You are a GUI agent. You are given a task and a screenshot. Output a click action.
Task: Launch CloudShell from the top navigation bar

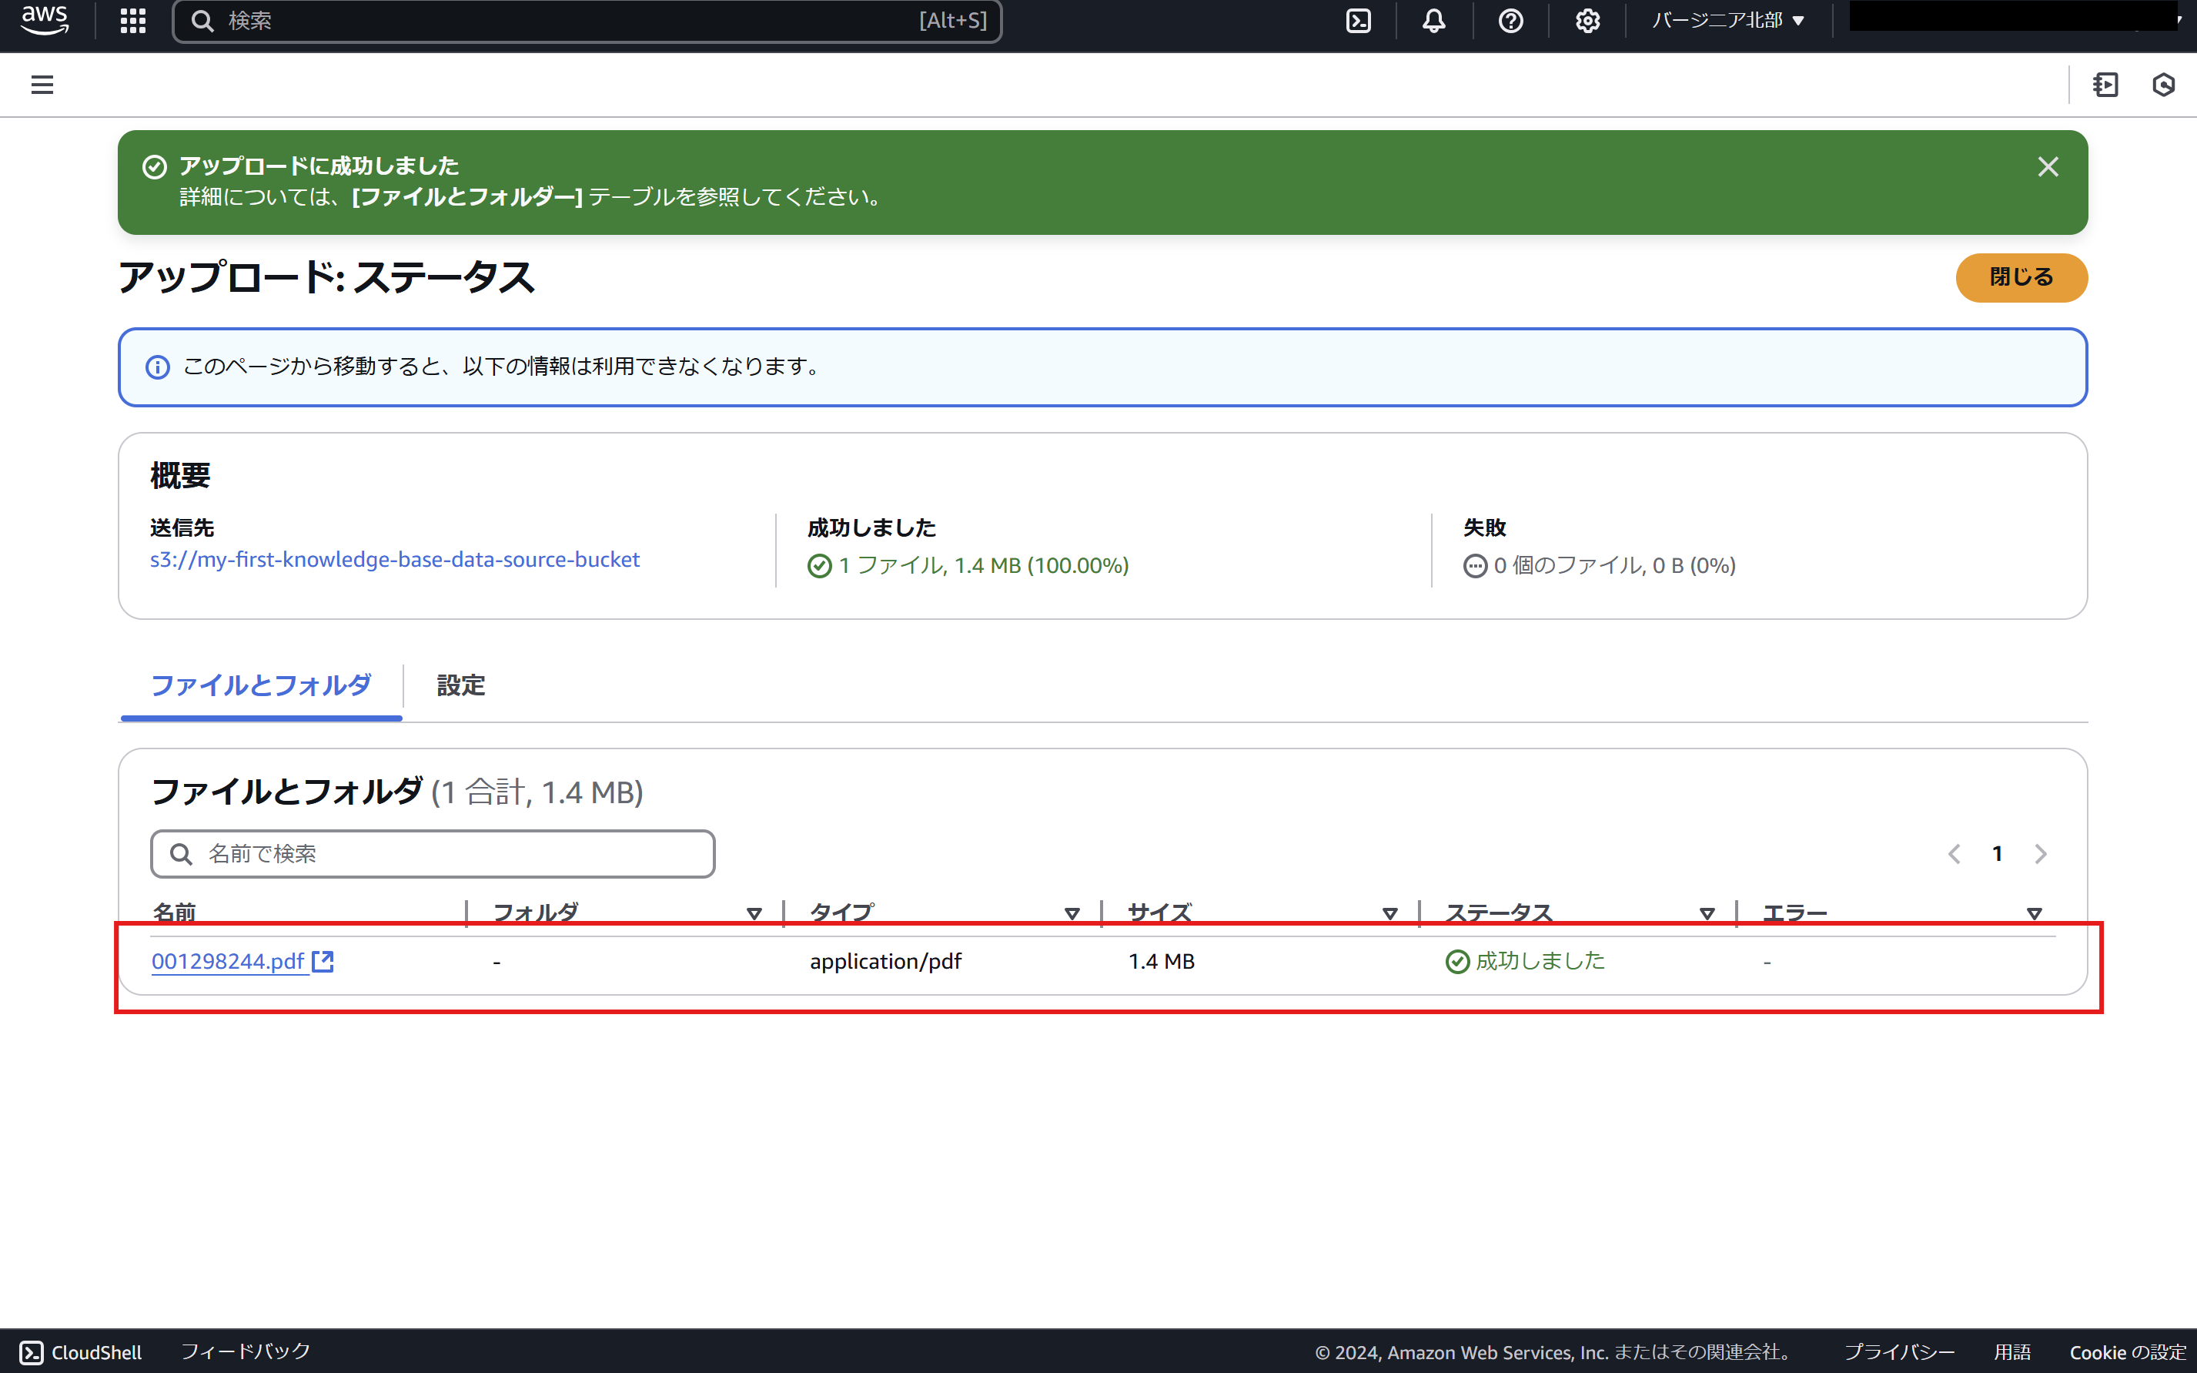coord(1358,21)
